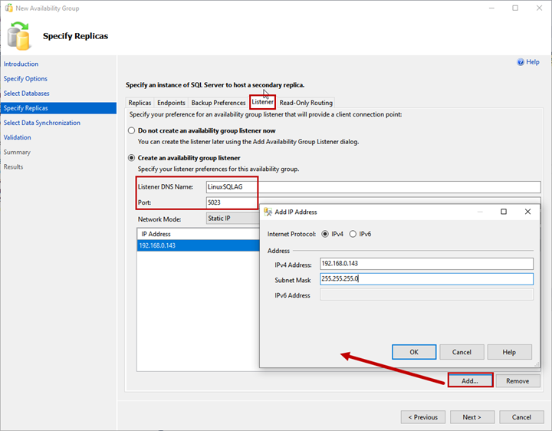Click the IP Address column header
Screen dimensions: 552x431
(199, 234)
